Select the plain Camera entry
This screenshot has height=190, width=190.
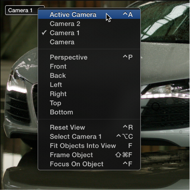pyautogui.click(x=89, y=42)
